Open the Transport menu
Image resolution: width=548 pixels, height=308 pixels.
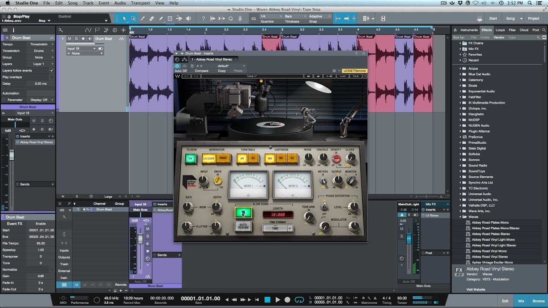coord(140,3)
